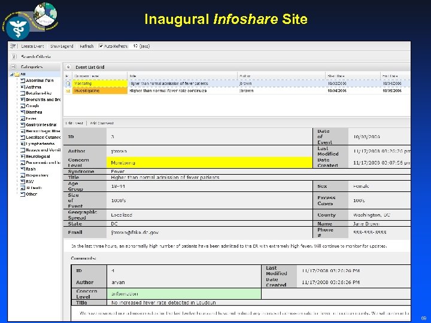
Task: Select the Rash category icon
Action: click(x=23, y=169)
